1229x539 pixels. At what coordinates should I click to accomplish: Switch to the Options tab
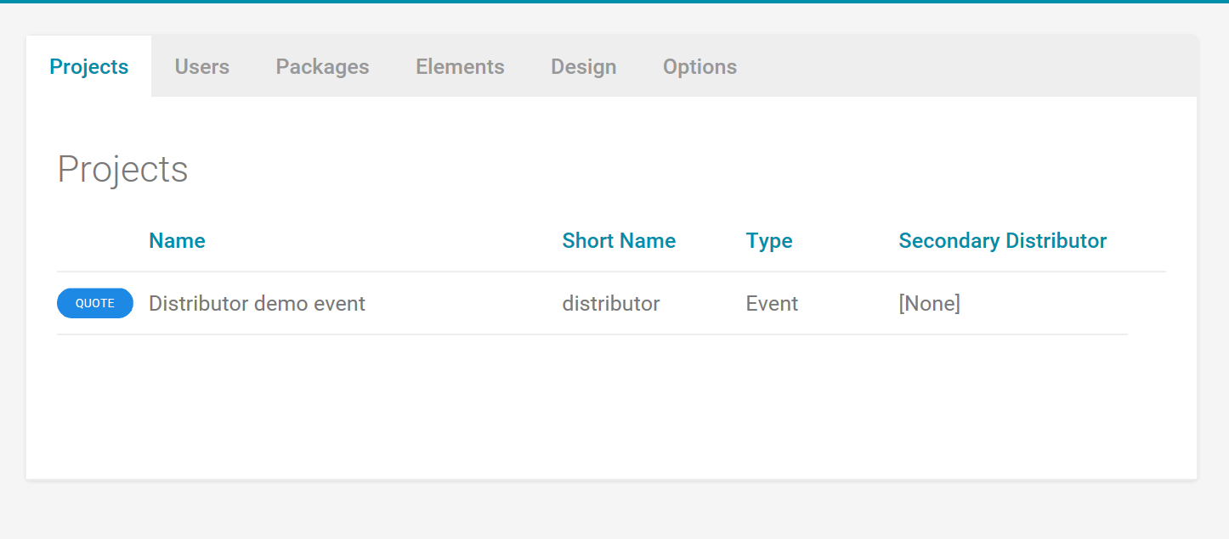(700, 66)
